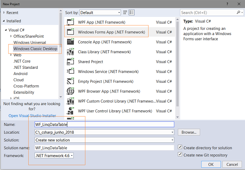Screen dimensions: 245x170
Task: Click the Help question mark button
Action: tap(227, 4)
